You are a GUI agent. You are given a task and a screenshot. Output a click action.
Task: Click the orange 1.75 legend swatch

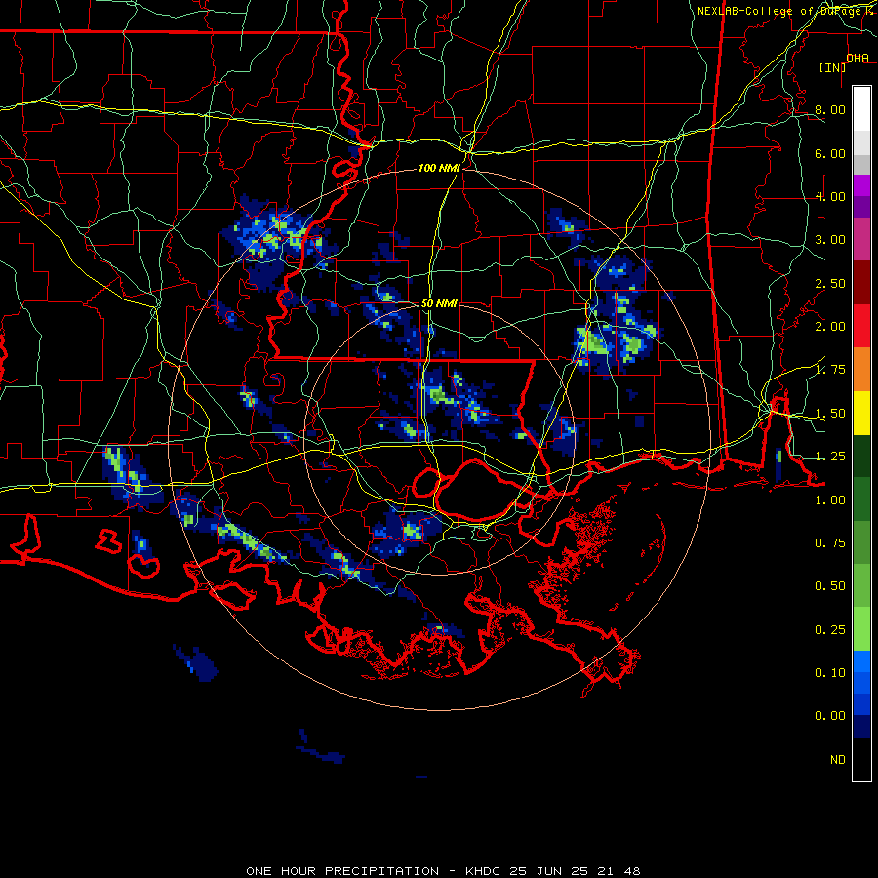click(861, 370)
